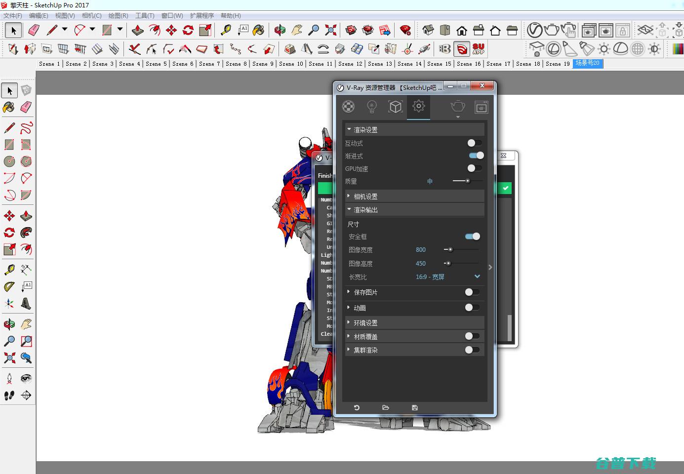Enable the 动画 animation switch
Viewport: 684px width, 474px height.
472,308
